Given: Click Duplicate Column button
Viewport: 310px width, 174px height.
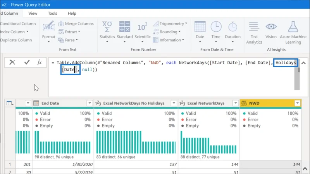Looking at the screenshot, I should pos(16,40).
